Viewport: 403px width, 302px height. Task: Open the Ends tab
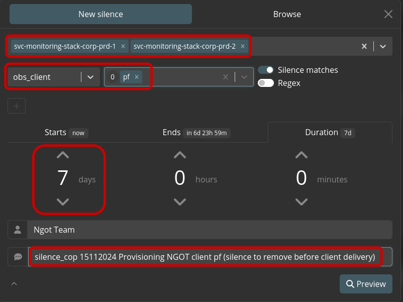196,133
